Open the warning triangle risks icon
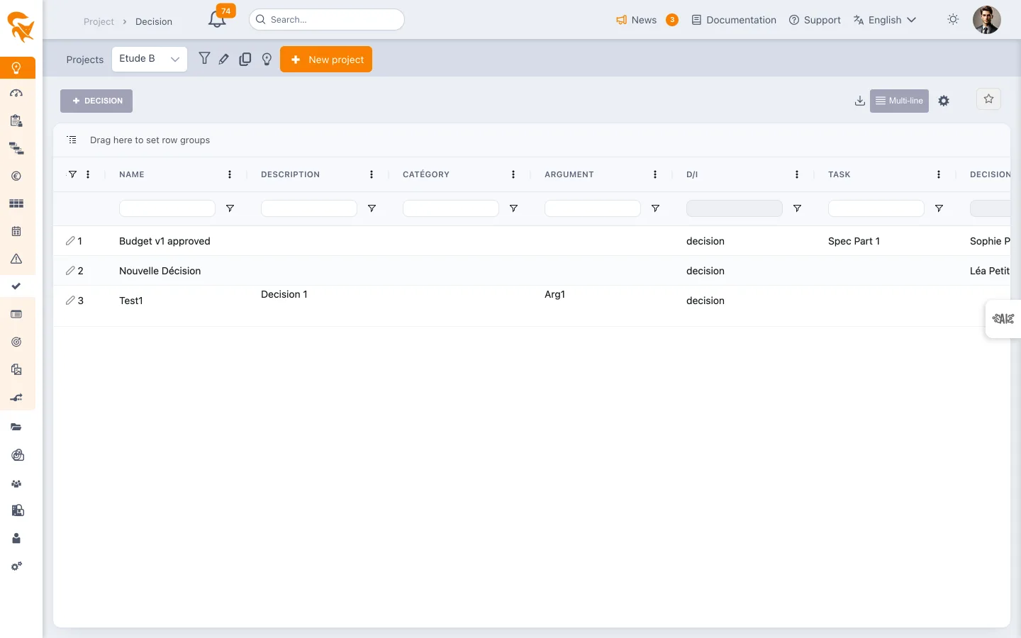Screen dimensions: 1021x638 (16, 259)
